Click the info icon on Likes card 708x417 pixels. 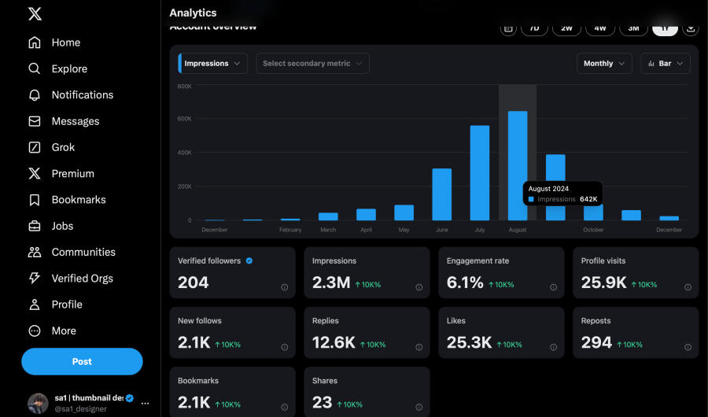(x=553, y=347)
